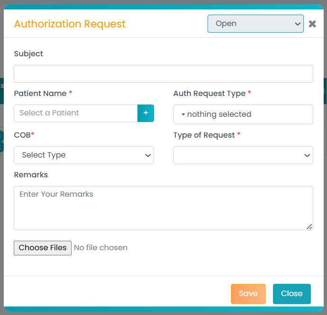Image resolution: width=327 pixels, height=315 pixels.
Task: Click the No file chosen text
Action: (x=100, y=248)
